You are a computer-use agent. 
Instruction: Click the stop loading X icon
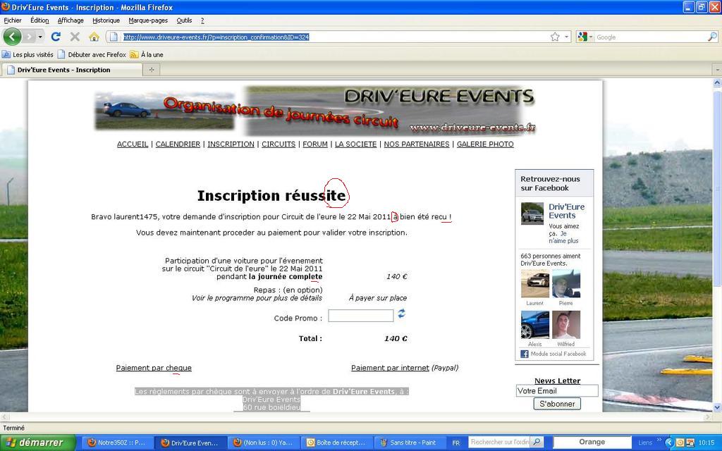(x=75, y=37)
